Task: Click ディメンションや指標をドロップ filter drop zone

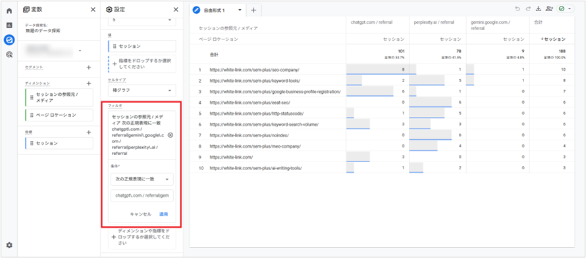Action: click(142, 237)
